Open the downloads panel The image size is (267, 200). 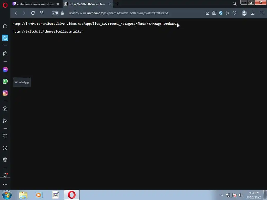253,13
